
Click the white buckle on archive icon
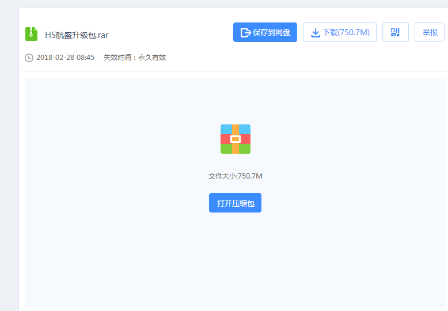tap(235, 139)
